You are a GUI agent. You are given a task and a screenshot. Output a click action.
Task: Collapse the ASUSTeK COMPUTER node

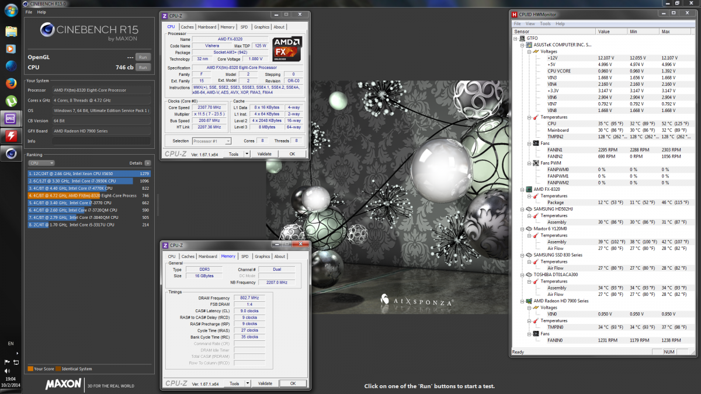click(522, 44)
